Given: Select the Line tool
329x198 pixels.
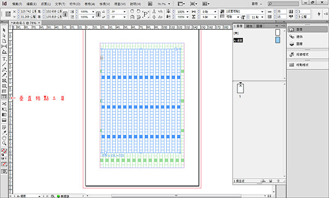Looking at the screenshot, I should [x=4, y=65].
